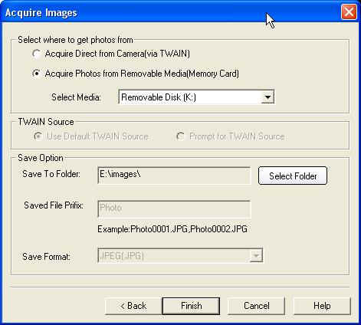This screenshot has width=361, height=325.
Task: Click the Select Folder button
Action: point(293,176)
